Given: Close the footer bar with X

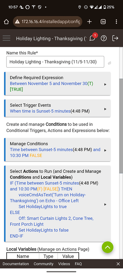Looking at the screenshot, I should click(118, 264).
